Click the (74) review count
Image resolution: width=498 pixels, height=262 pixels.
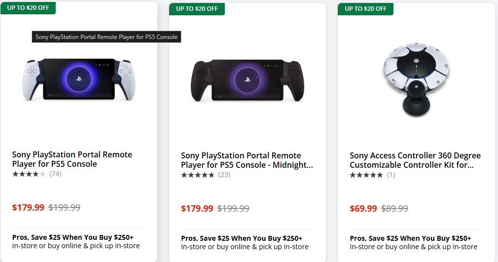(55, 174)
